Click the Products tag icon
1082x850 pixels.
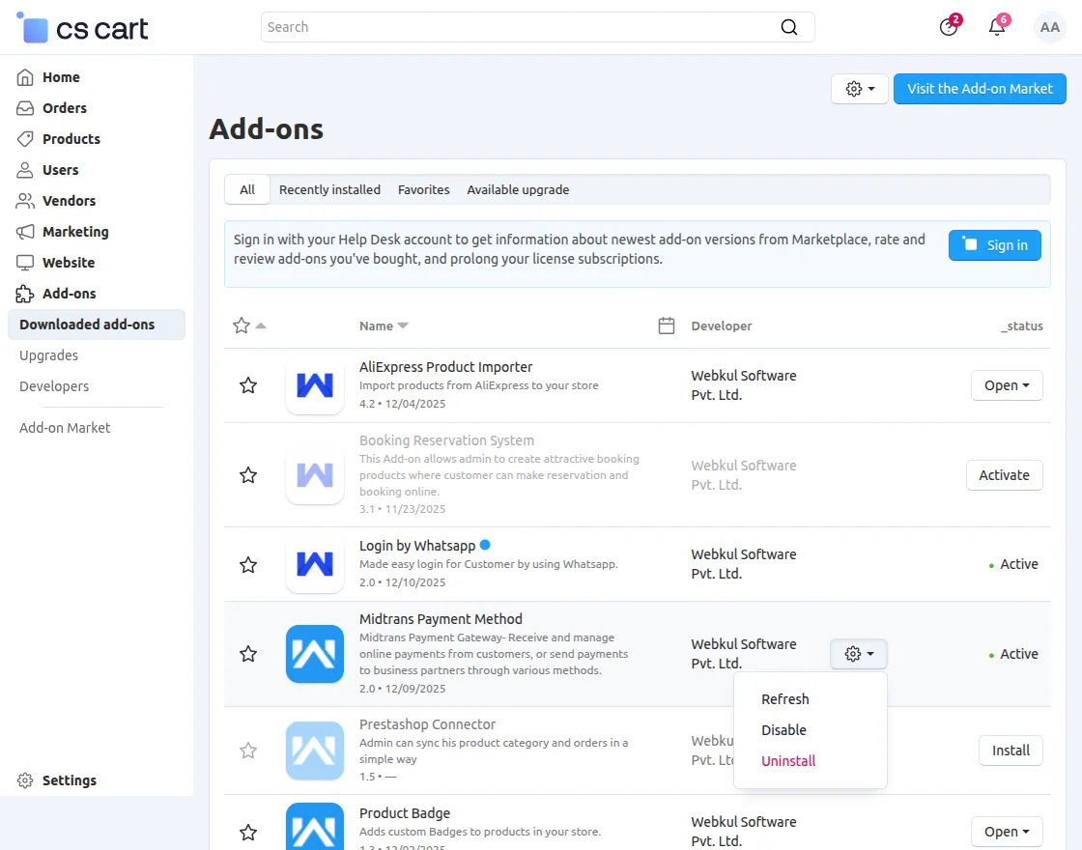pos(25,139)
